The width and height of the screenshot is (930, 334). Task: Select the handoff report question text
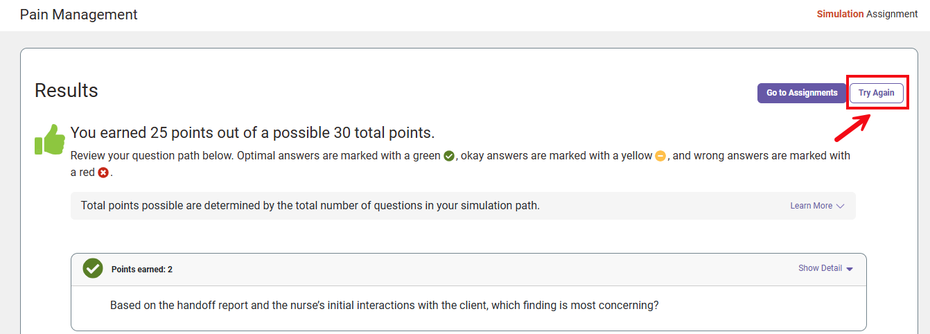(384, 305)
